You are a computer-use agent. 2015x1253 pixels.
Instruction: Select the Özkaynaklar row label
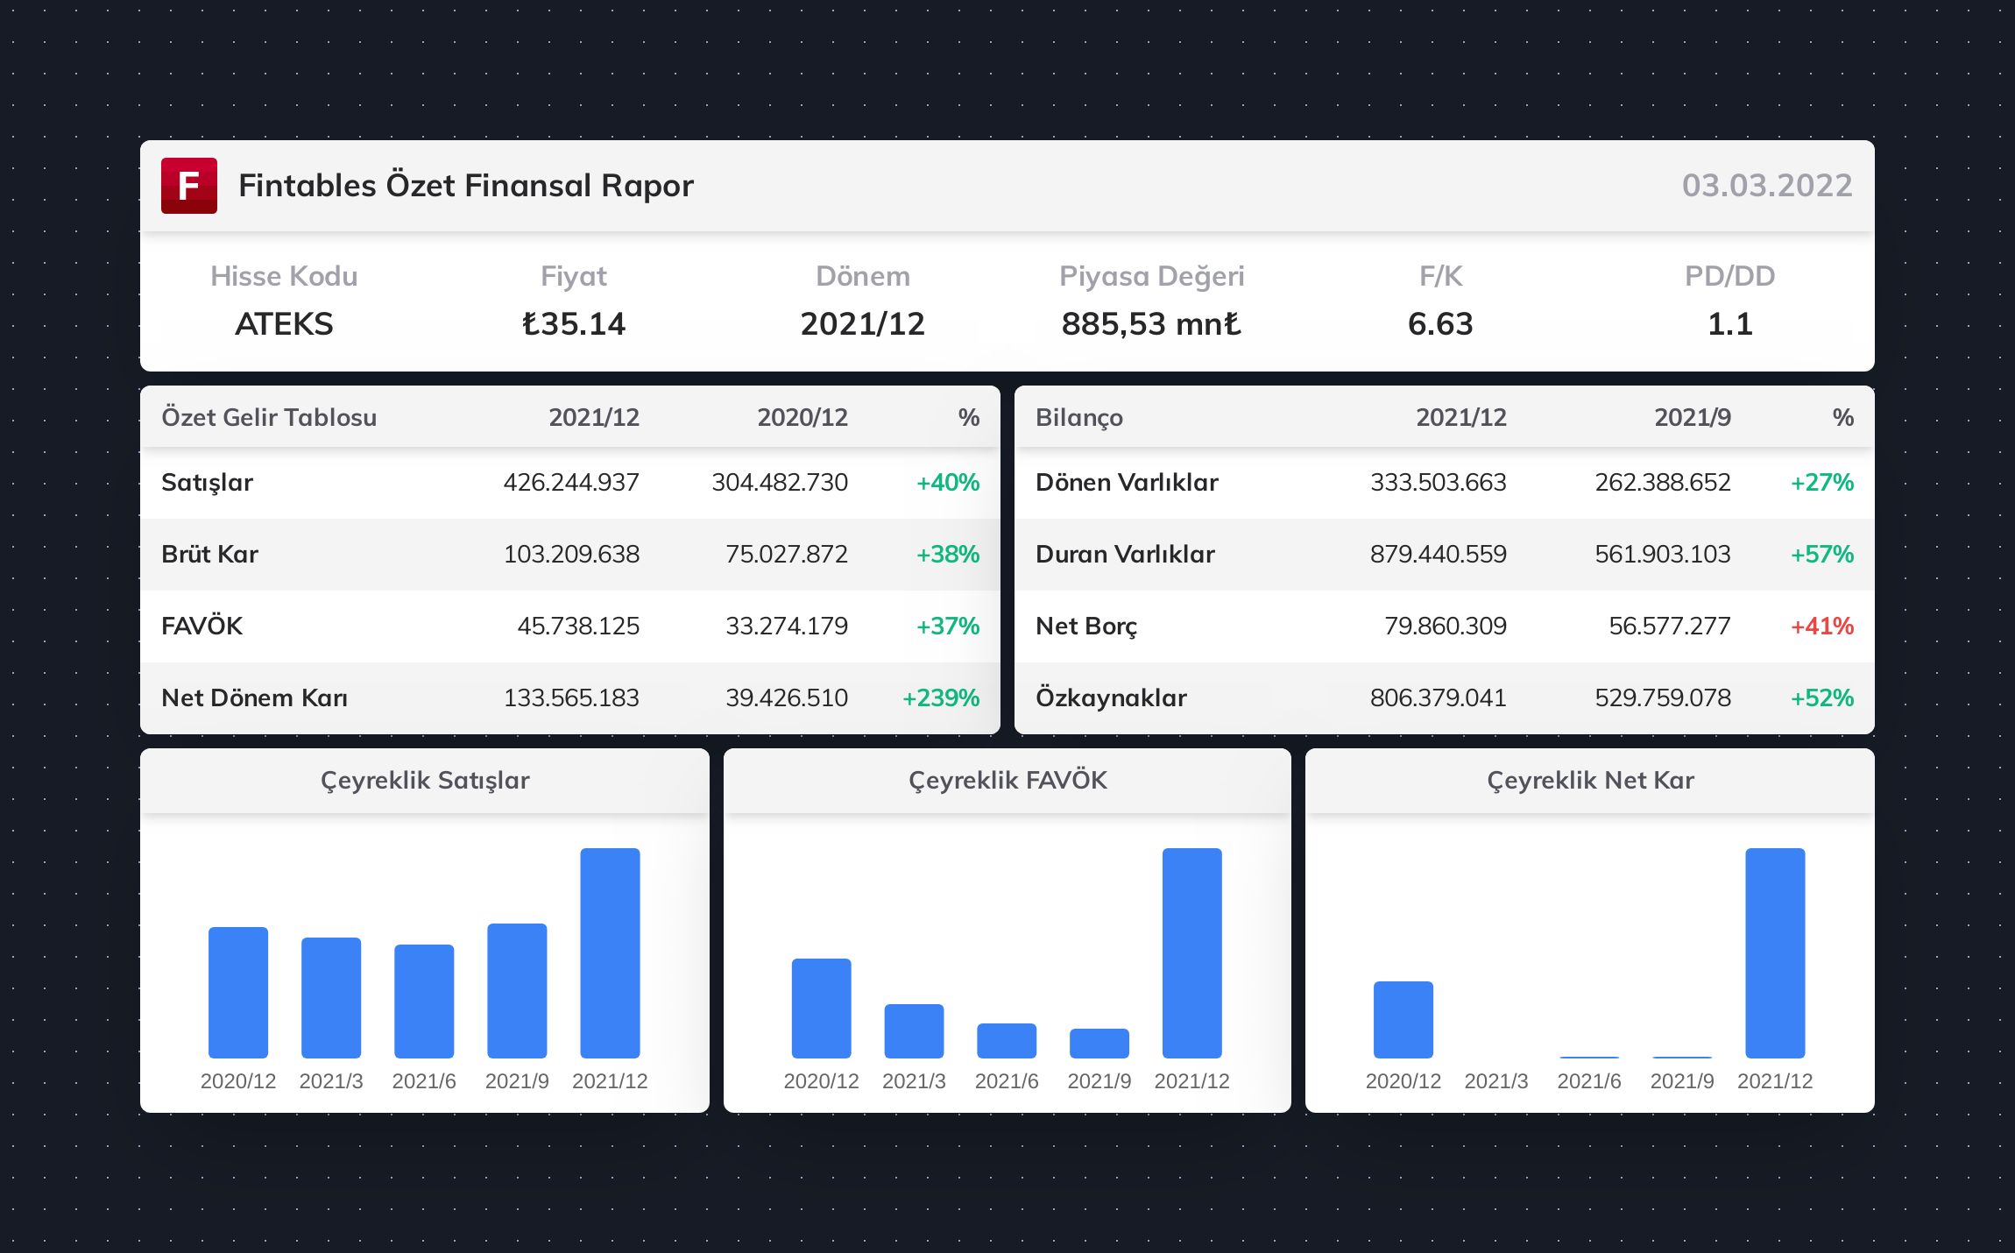(x=1111, y=698)
